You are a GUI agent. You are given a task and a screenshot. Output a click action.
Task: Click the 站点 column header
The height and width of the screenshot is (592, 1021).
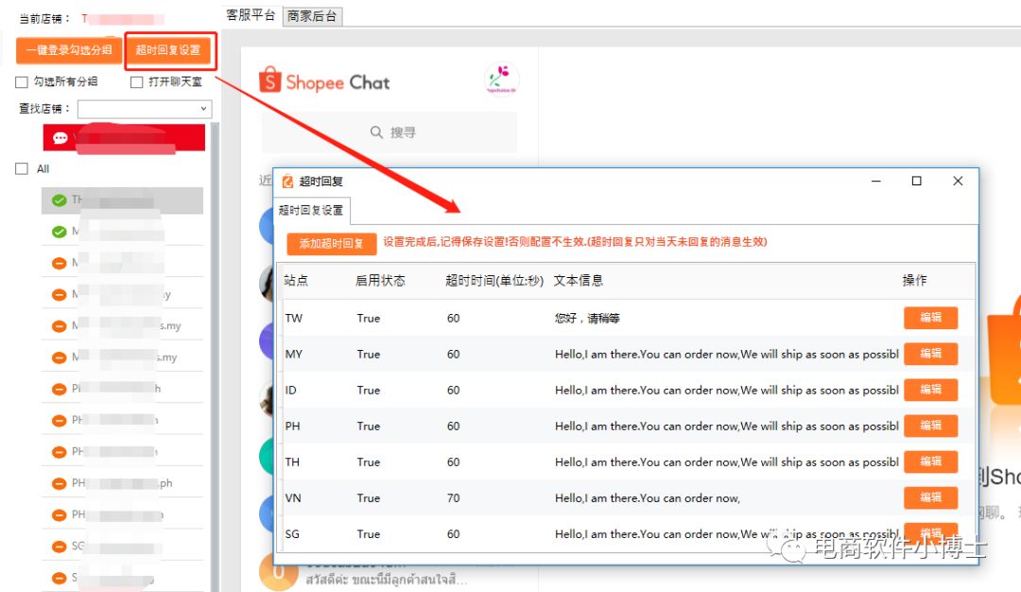pyautogui.click(x=296, y=281)
